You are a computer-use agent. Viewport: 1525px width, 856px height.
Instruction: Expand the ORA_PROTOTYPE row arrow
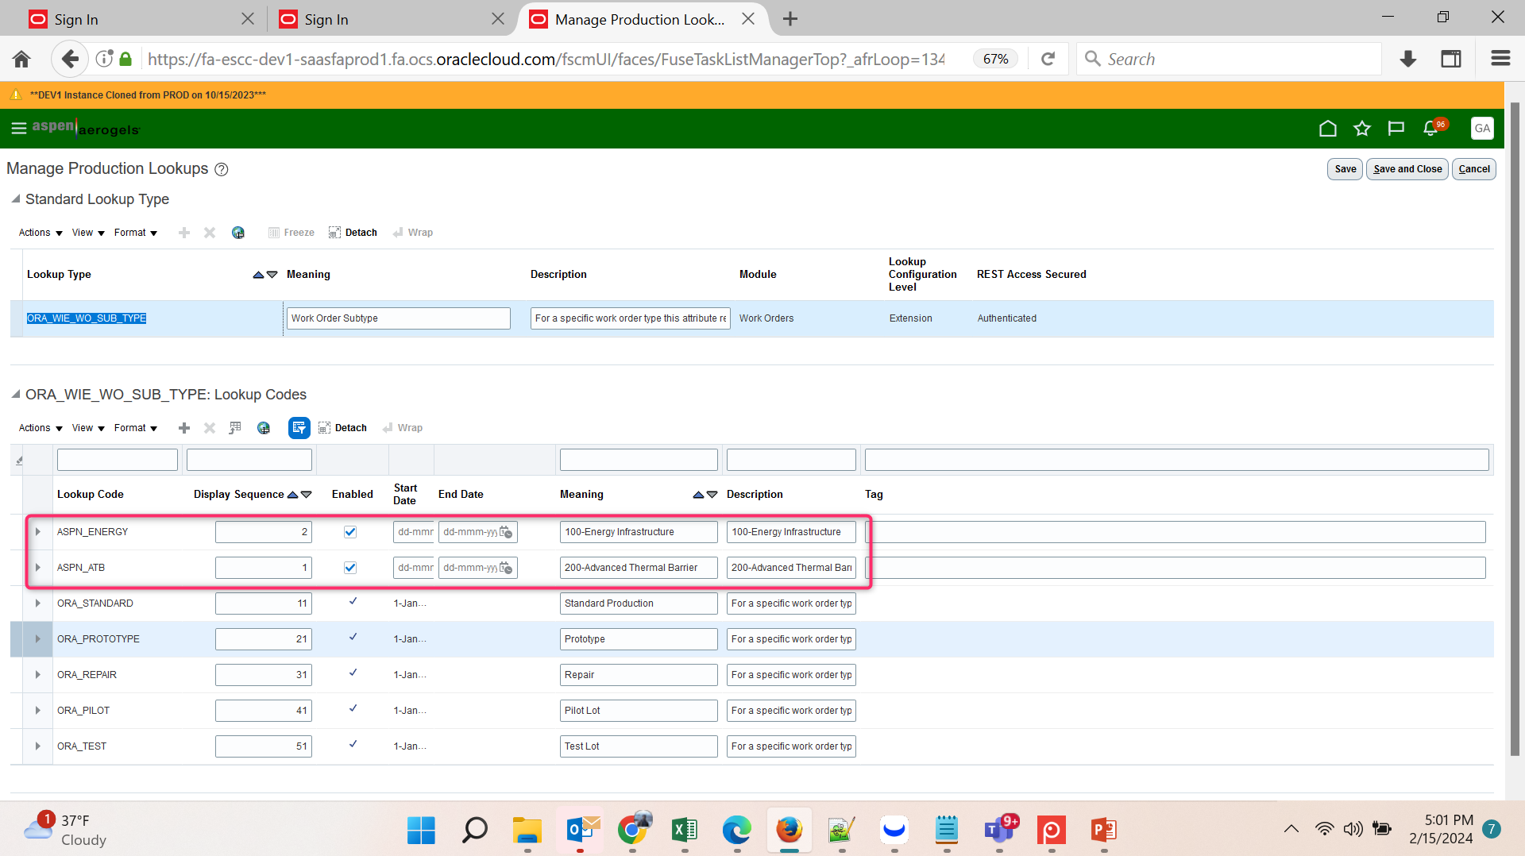pyautogui.click(x=37, y=638)
